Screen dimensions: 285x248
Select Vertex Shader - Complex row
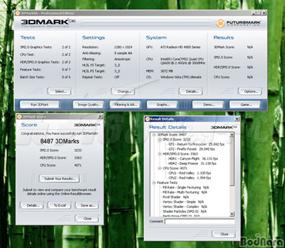[185, 207]
